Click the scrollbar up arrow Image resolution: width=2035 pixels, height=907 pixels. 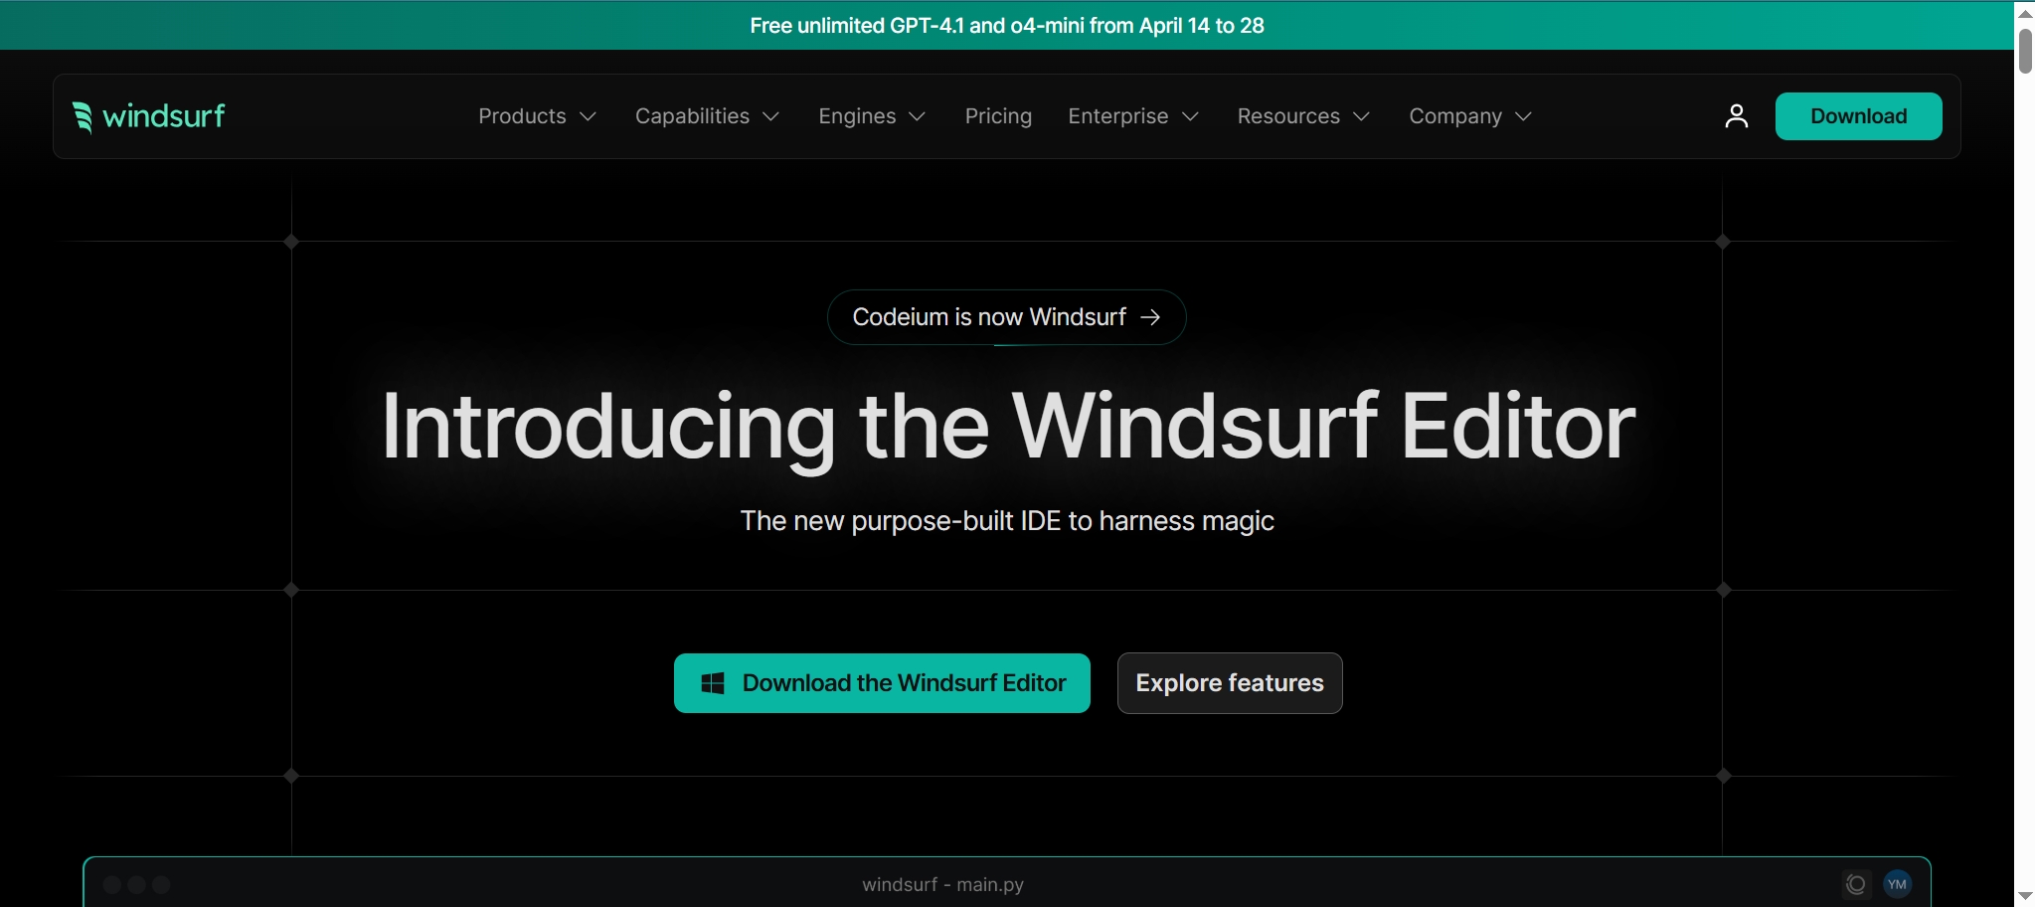(x=2025, y=12)
